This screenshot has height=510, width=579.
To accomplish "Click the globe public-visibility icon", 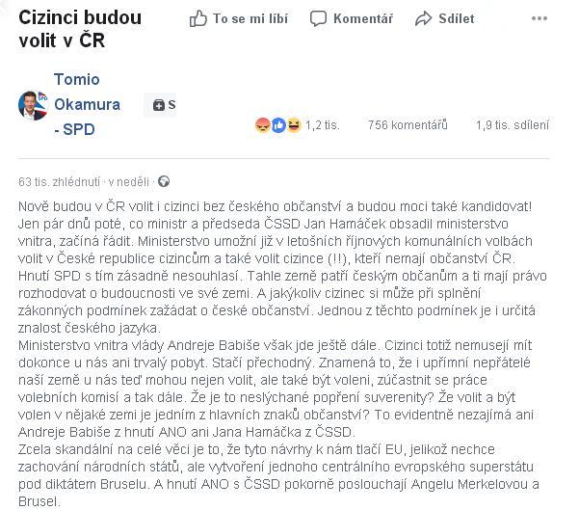I will (x=164, y=181).
